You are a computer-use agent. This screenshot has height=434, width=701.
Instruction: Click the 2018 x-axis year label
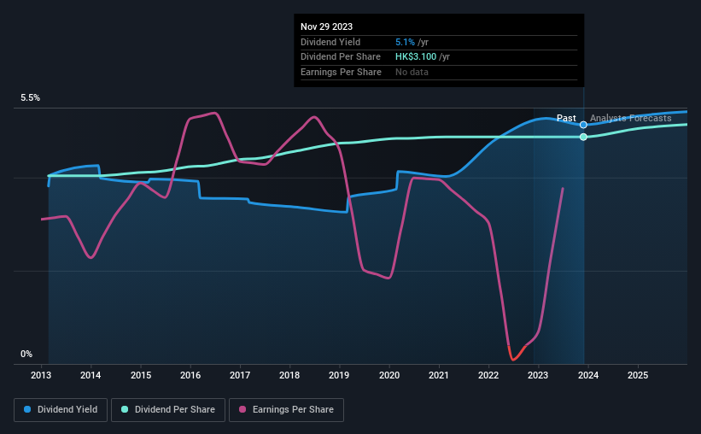click(x=289, y=375)
